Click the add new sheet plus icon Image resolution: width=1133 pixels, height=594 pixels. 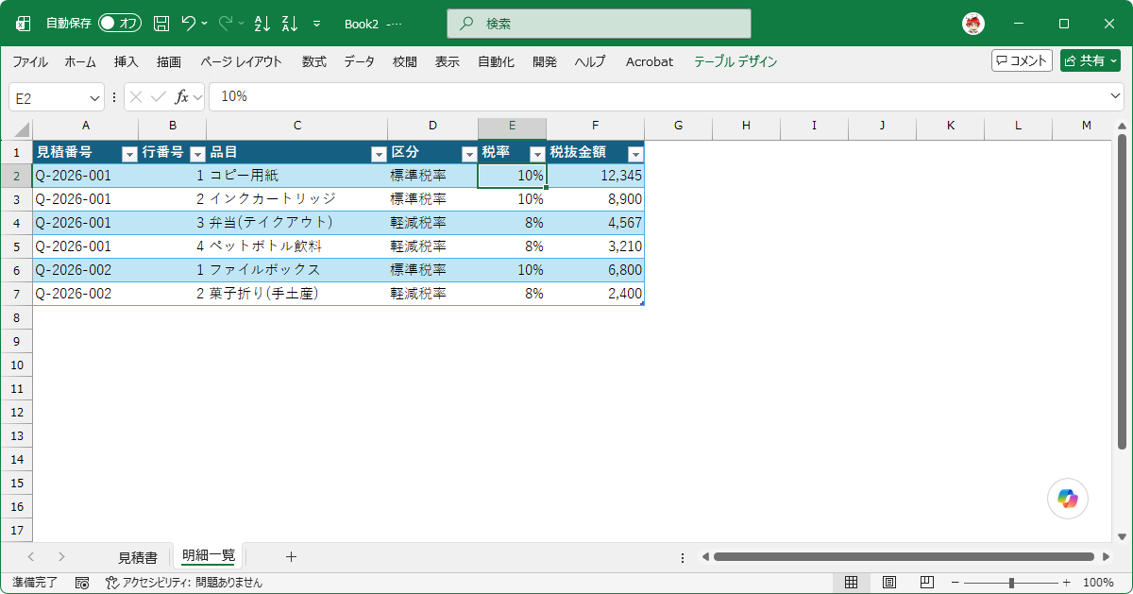point(291,557)
